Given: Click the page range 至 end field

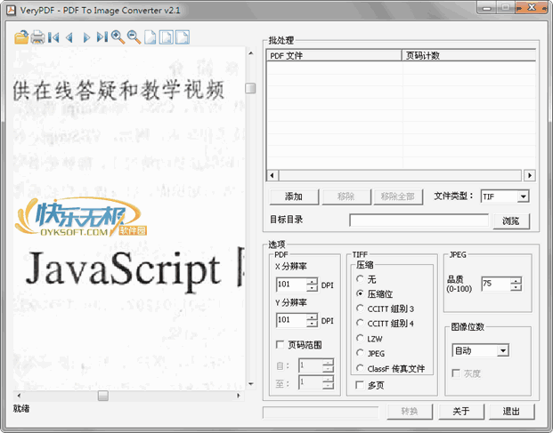Looking at the screenshot, I should click(311, 382).
